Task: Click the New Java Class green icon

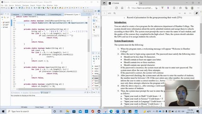Action: (x=55, y=8)
